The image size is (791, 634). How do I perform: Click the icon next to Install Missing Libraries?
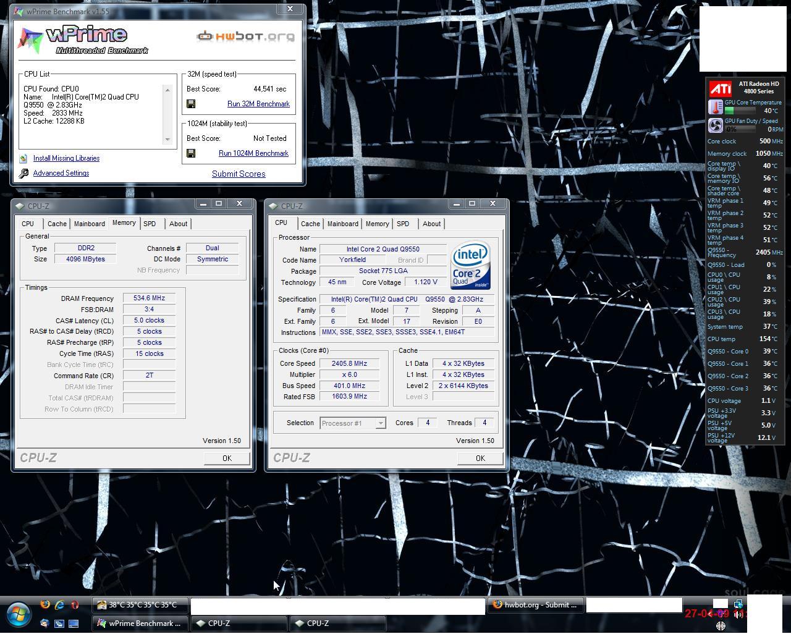coord(23,159)
